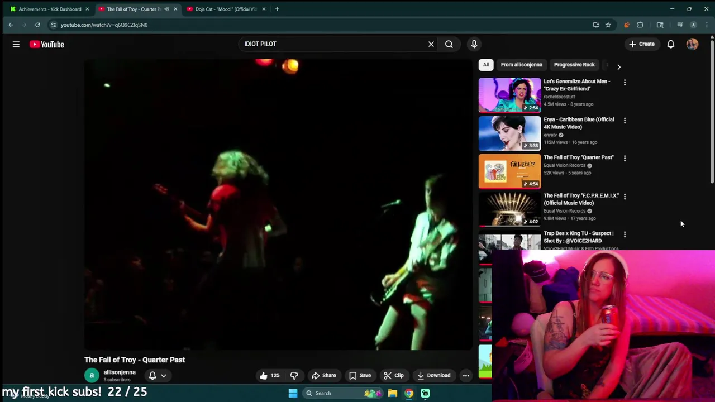Open options for Quarter Past suggestion
The width and height of the screenshot is (715, 402).
click(x=625, y=159)
